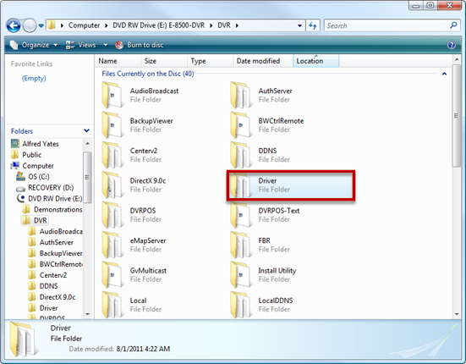This screenshot has width=466, height=364.
Task: Select the Install Utility folder icon
Action: tap(240, 275)
